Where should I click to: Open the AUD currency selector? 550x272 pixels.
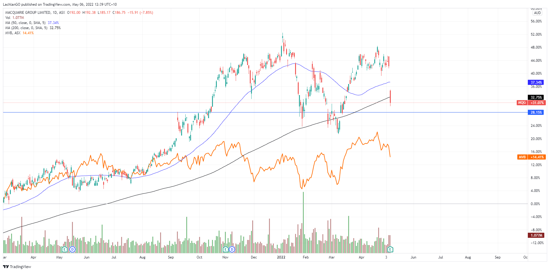click(x=537, y=13)
